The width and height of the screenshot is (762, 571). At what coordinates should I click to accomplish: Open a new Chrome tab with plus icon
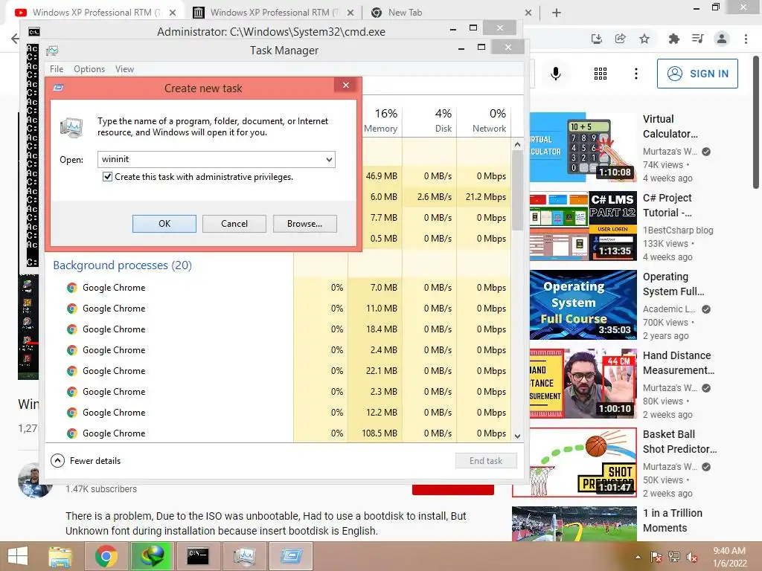tap(557, 13)
